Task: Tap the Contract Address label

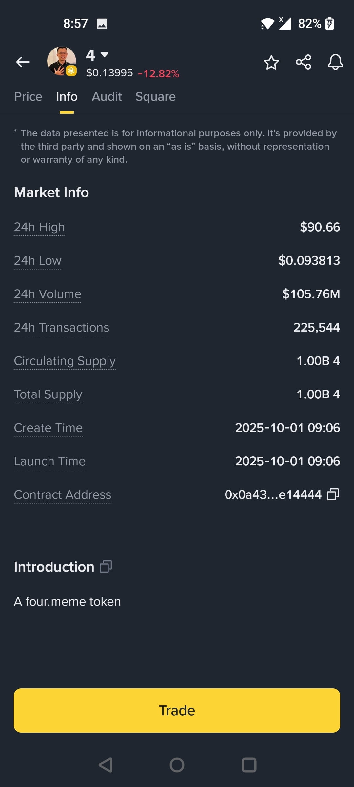Action: (63, 494)
